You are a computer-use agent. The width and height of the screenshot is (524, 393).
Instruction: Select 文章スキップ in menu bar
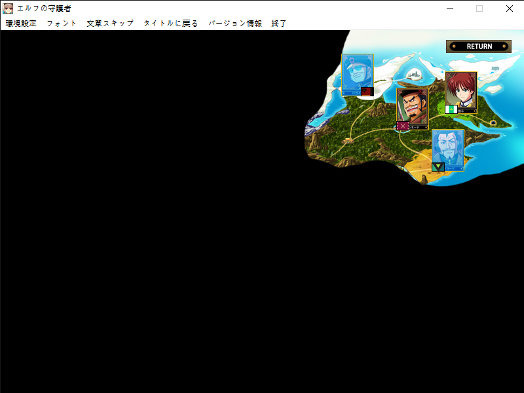click(x=110, y=24)
